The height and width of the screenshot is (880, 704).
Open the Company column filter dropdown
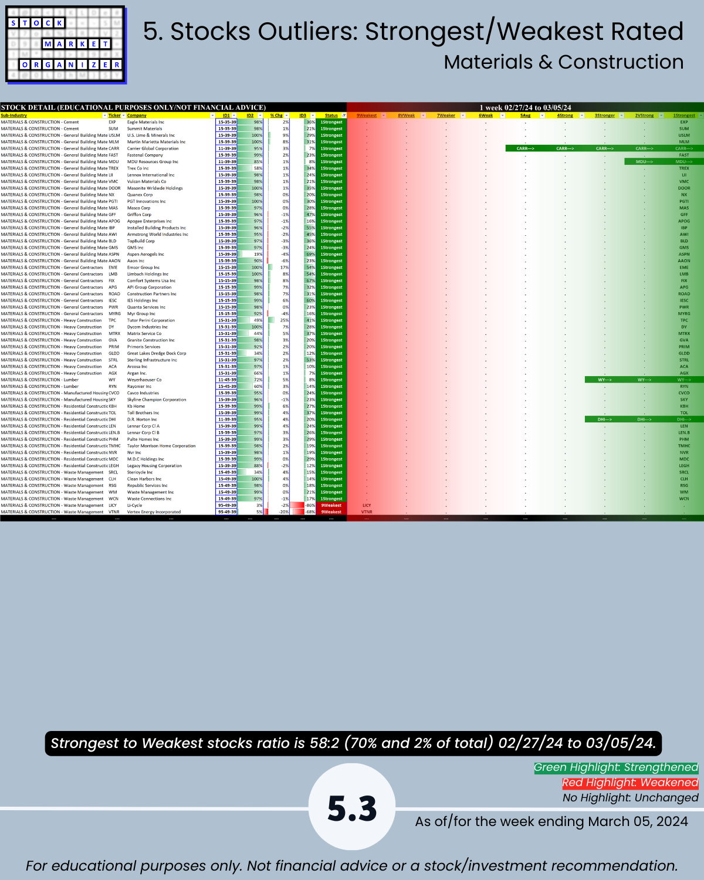coord(212,116)
